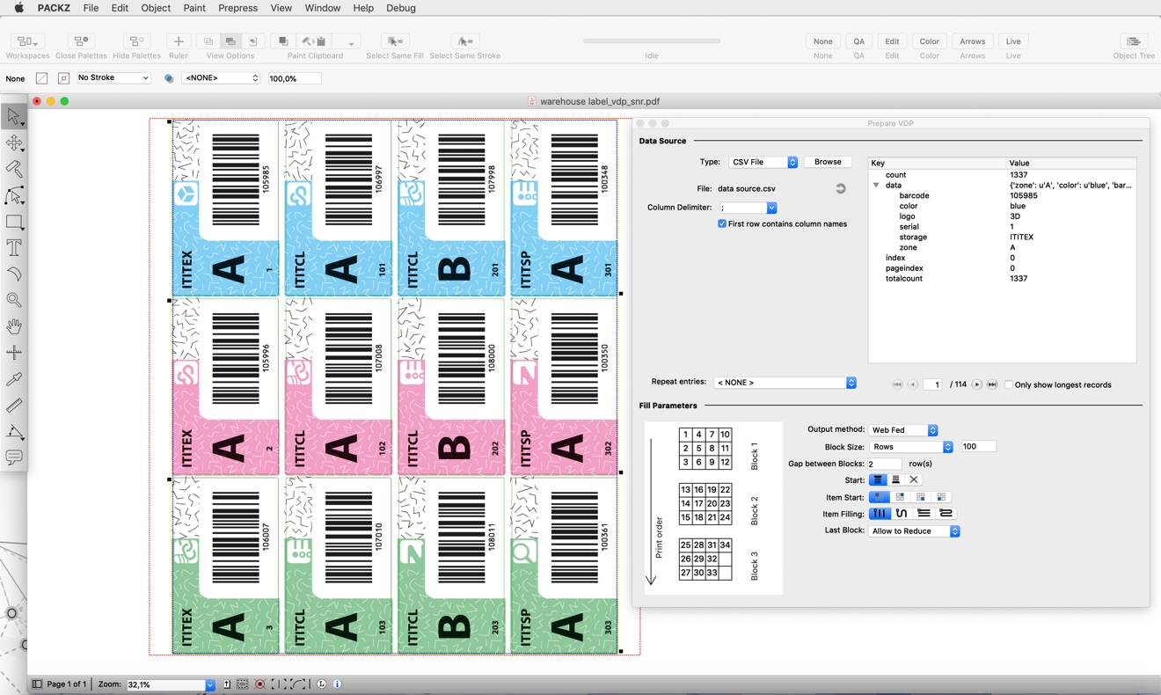Viewport: 1161px width, 695px height.
Task: Toggle the page list sidebar icon
Action: [x=37, y=684]
